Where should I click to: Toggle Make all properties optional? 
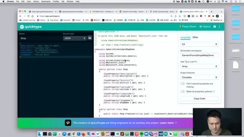183,91
